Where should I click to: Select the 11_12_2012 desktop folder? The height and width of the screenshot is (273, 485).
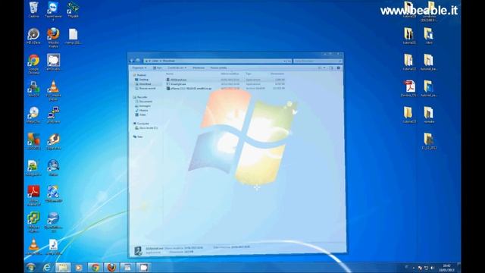click(429, 141)
